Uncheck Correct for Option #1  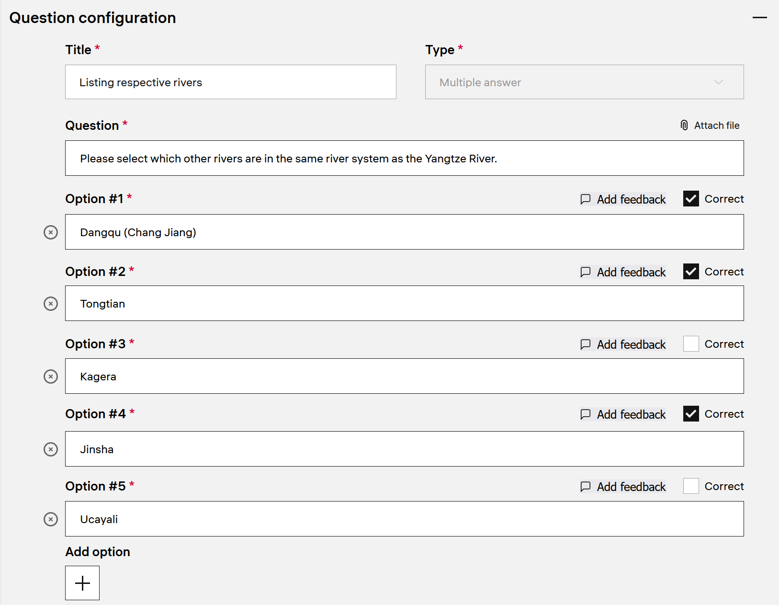pyautogui.click(x=691, y=199)
